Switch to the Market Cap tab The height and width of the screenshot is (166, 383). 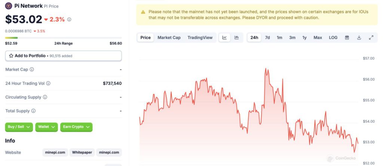[169, 38]
